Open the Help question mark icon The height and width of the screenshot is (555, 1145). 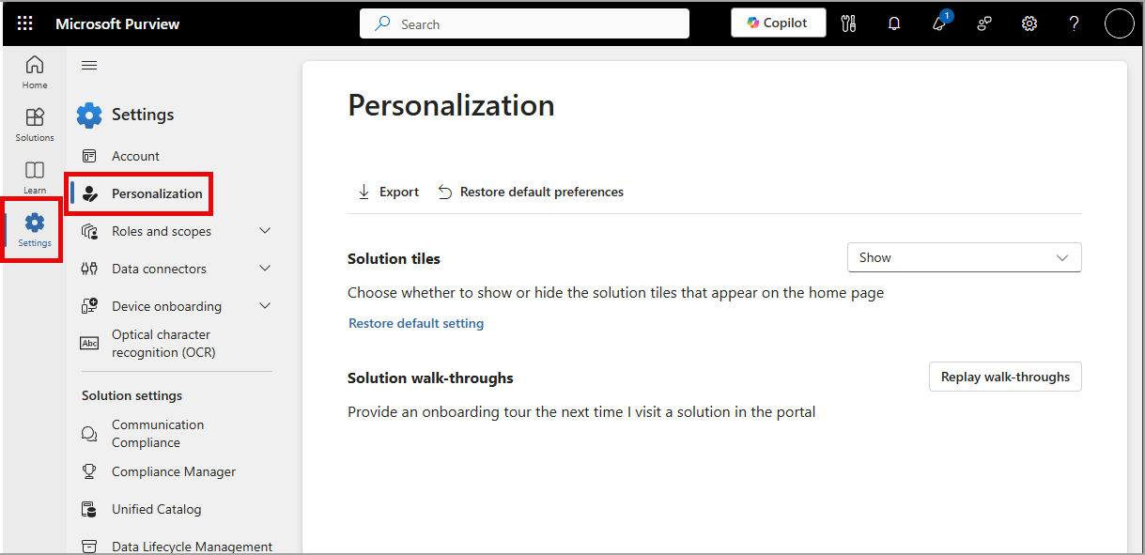pos(1075,23)
